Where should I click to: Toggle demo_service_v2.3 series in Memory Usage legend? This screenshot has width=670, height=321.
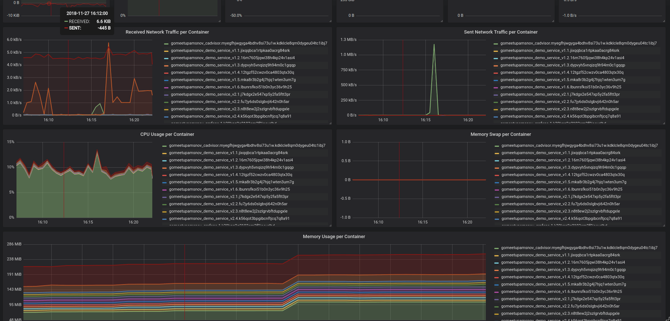(560, 313)
